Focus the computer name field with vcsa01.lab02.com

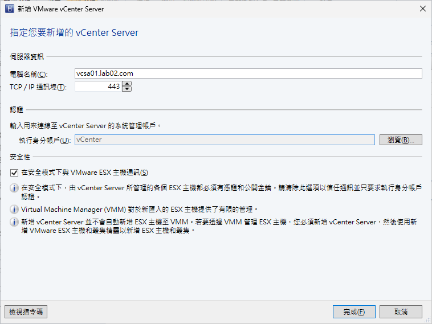pos(248,73)
